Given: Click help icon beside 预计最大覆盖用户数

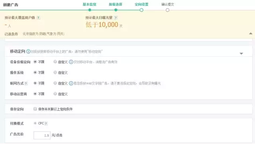Looking at the screenshot, I should pos(38,18).
